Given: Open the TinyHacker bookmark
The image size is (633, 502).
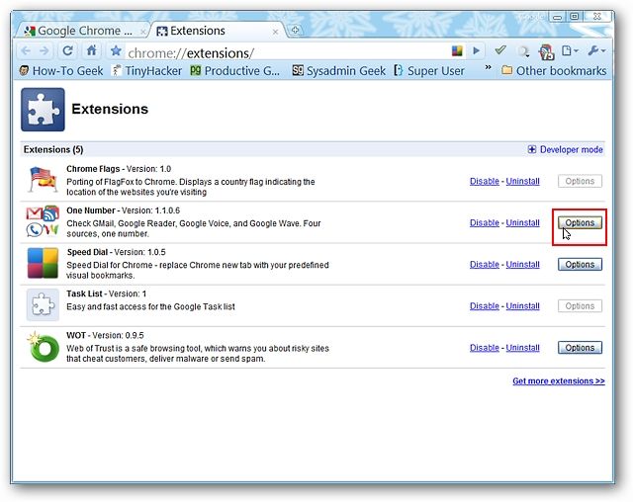Looking at the screenshot, I should pos(147,71).
